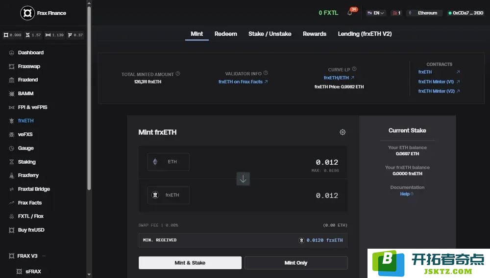The width and height of the screenshot is (490, 278).
Task: Click the Validator Info help icon
Action: (266, 73)
